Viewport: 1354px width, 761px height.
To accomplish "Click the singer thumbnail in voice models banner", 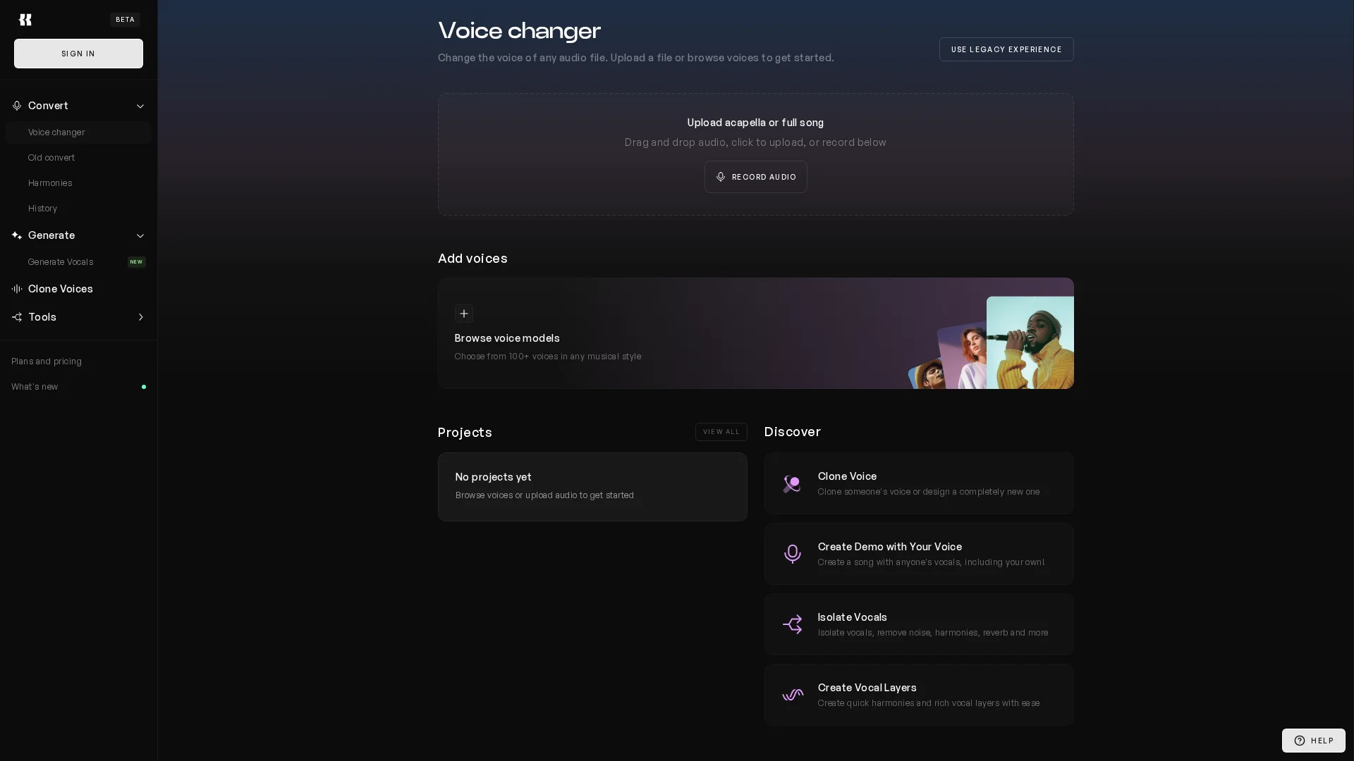I will click(x=1029, y=343).
